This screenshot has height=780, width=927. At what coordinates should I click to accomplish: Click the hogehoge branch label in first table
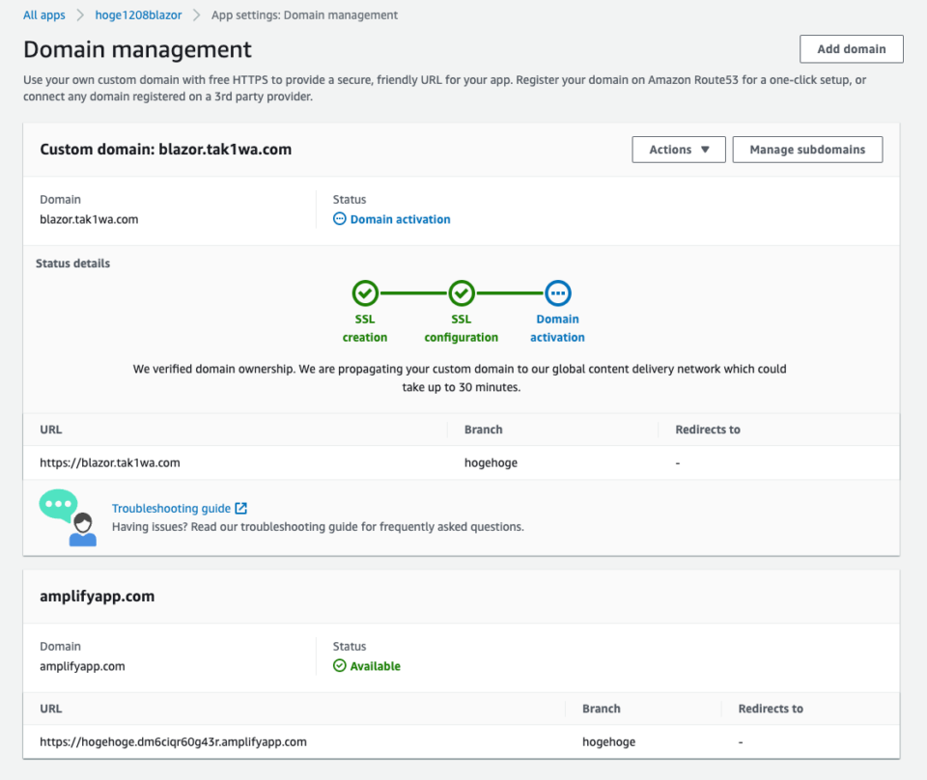tap(492, 462)
